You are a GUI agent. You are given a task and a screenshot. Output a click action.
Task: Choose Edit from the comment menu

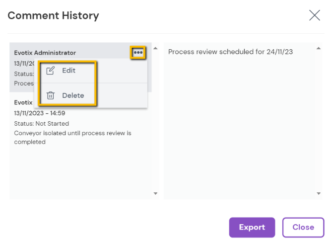69,71
